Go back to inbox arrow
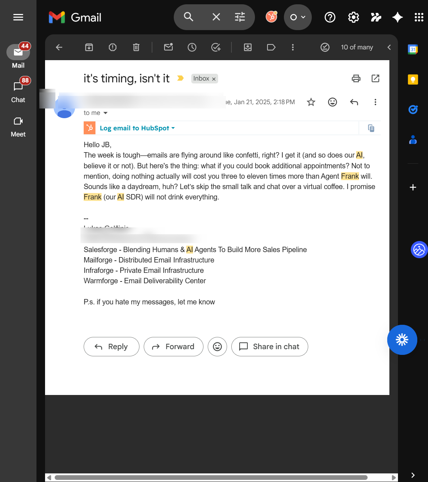 [x=59, y=47]
